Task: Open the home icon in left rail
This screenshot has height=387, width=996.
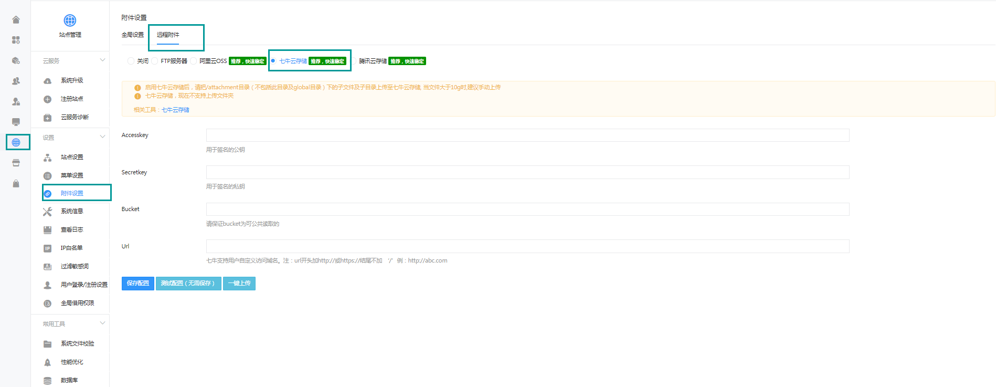Action: pos(16,20)
